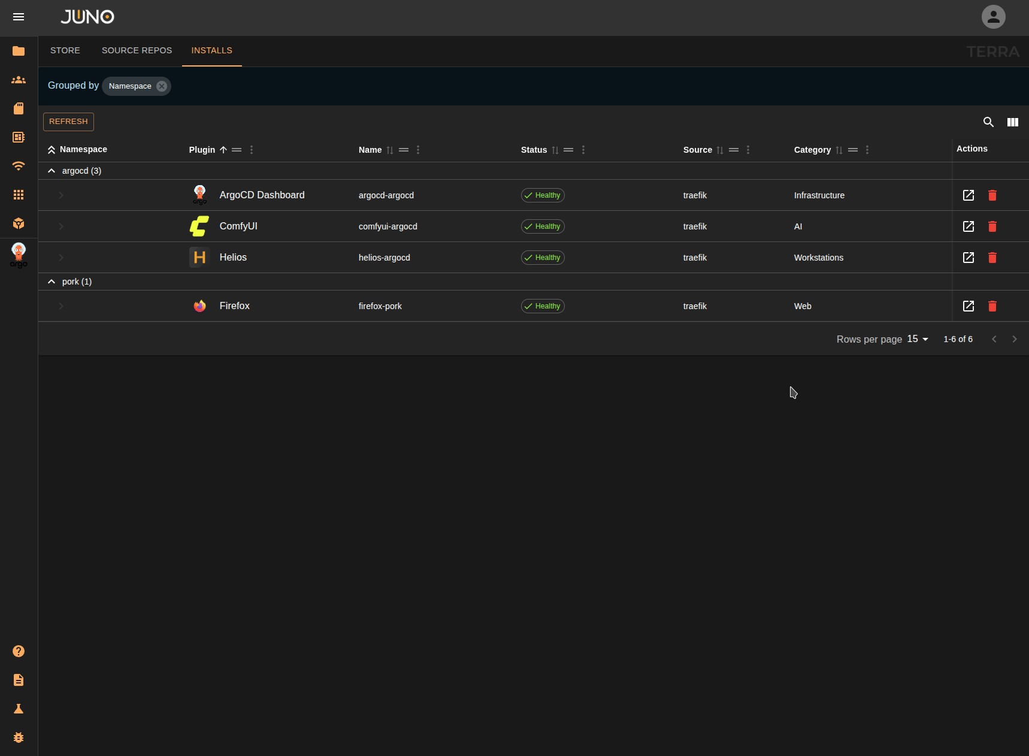Open the column visibility icon
The image size is (1029, 756).
[1013, 122]
